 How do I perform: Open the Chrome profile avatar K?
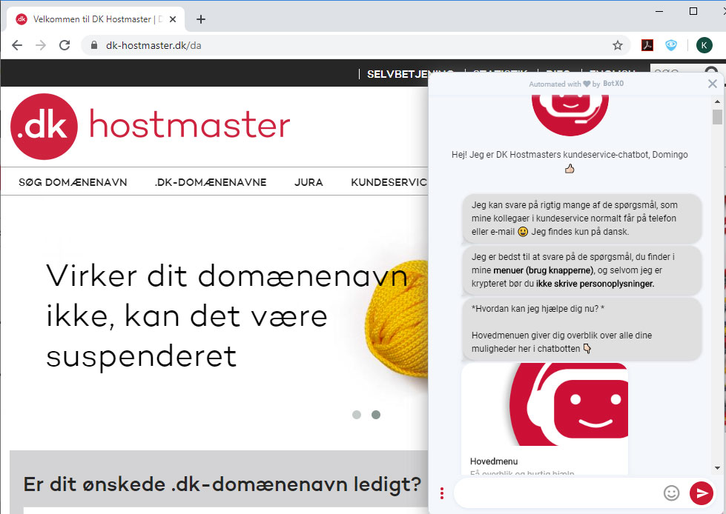[704, 45]
